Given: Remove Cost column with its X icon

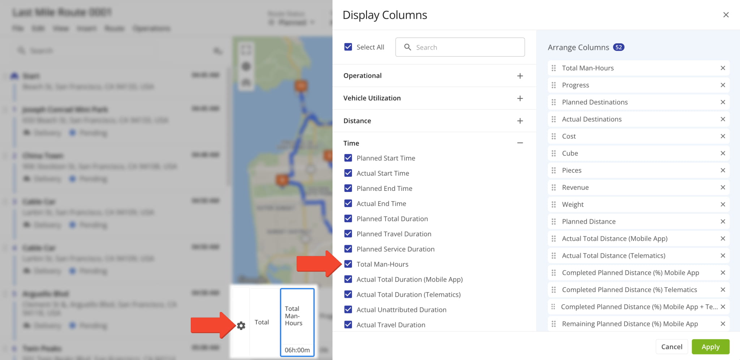Looking at the screenshot, I should pos(723,136).
